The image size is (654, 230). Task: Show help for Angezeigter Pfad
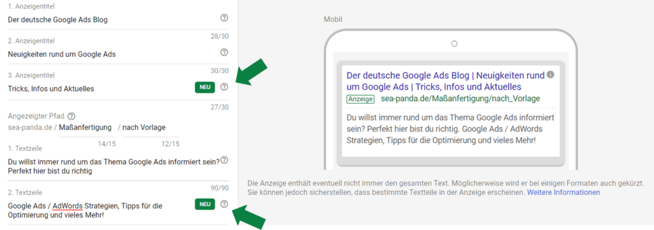(x=72, y=116)
